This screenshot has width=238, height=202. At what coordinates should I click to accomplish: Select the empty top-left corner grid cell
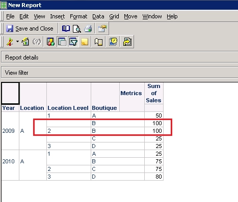10,93
